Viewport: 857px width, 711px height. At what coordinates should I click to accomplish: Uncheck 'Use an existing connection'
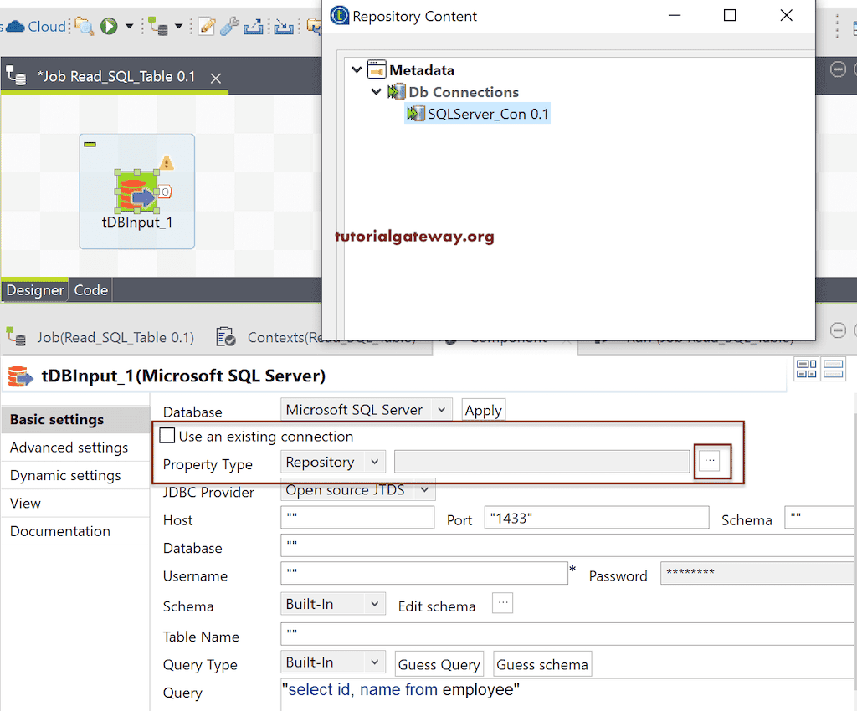coord(167,436)
